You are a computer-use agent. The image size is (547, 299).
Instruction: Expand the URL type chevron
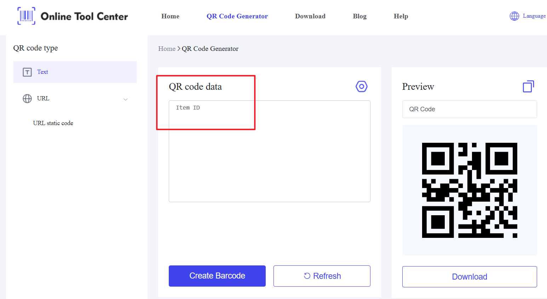(125, 99)
